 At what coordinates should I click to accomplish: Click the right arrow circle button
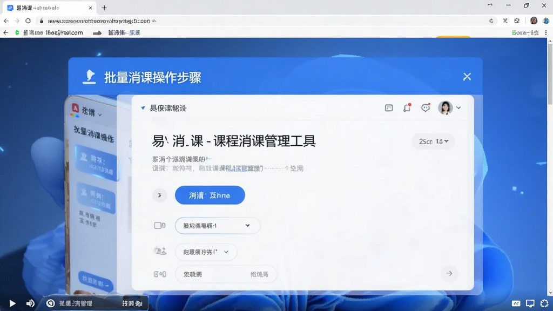[449, 273]
